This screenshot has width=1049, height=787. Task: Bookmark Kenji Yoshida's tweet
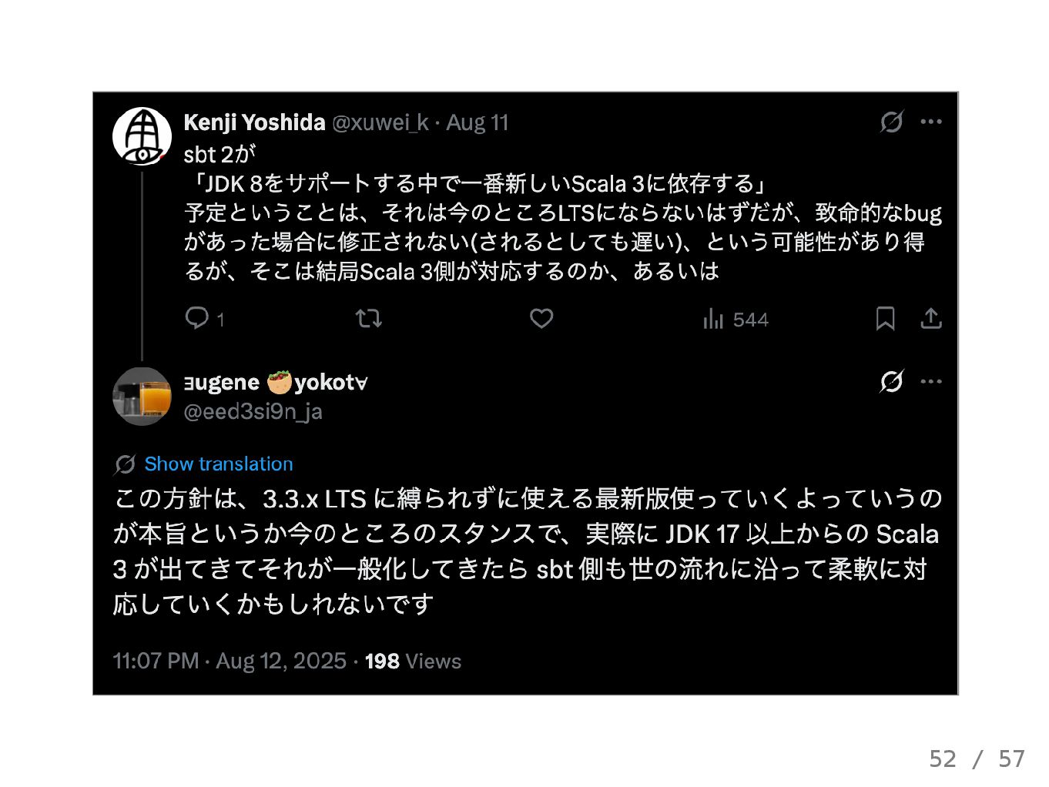(x=885, y=318)
